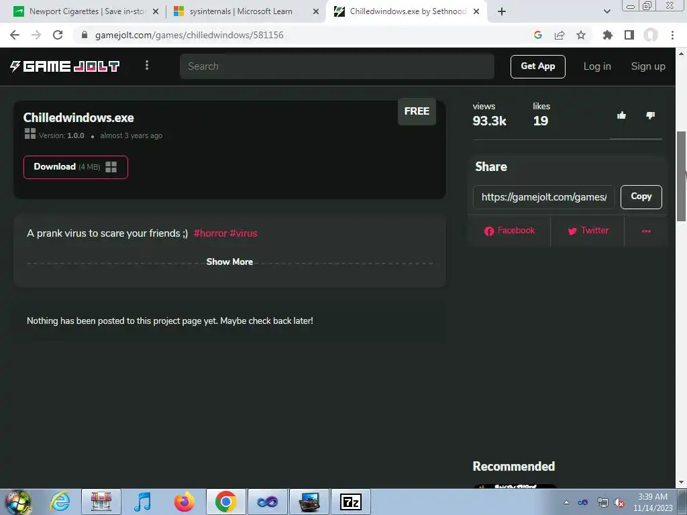Image resolution: width=687 pixels, height=515 pixels.
Task: Launch Firefox from the taskbar
Action: [184, 502]
